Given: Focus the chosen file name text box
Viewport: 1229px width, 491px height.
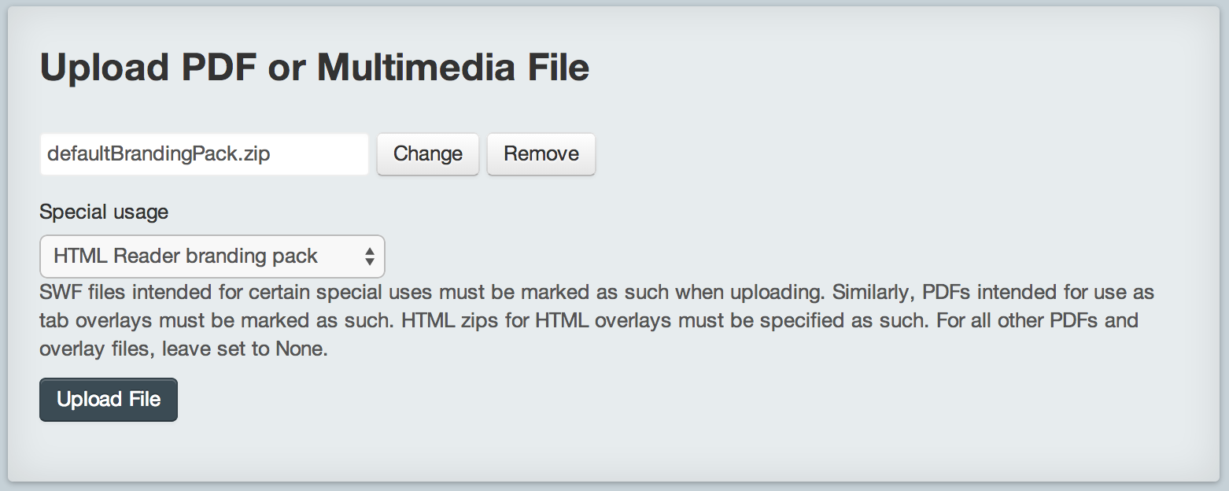Looking at the screenshot, I should coord(204,153).
